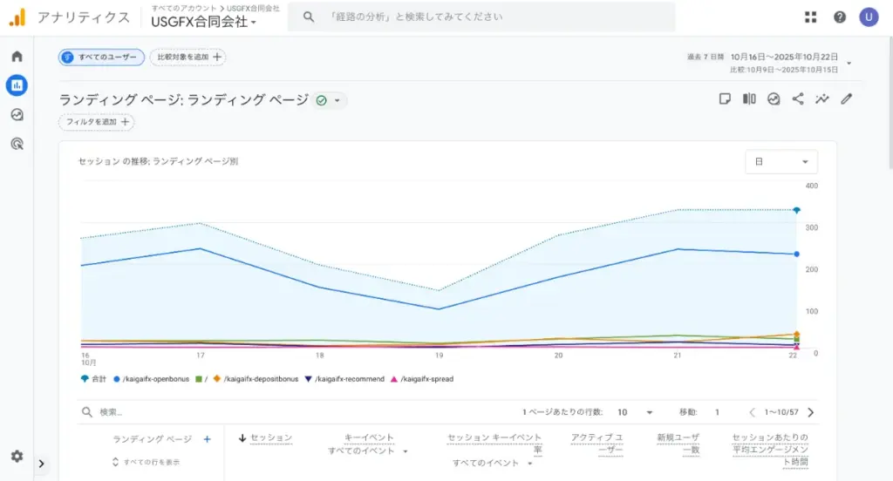Expand the rows per page dropdown
The width and height of the screenshot is (893, 481).
636,412
